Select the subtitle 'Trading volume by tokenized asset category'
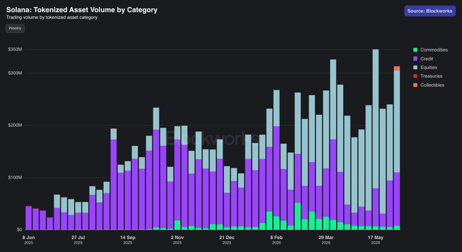 (52, 18)
